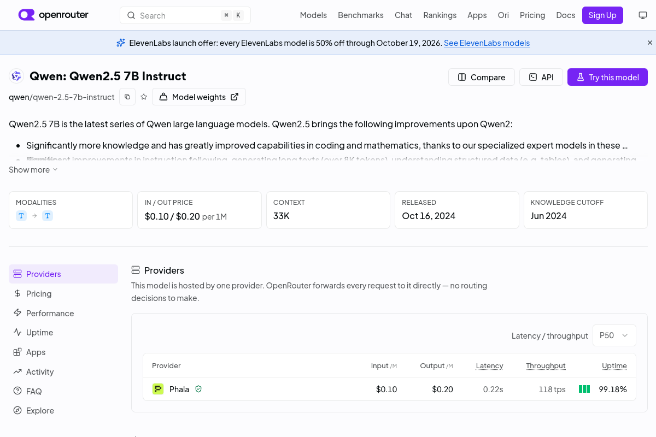This screenshot has width=656, height=437.
Task: Click the Phala $0.20 output price
Action: (x=442, y=389)
